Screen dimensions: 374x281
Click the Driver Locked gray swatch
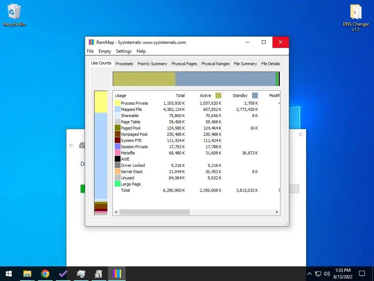[118, 165]
